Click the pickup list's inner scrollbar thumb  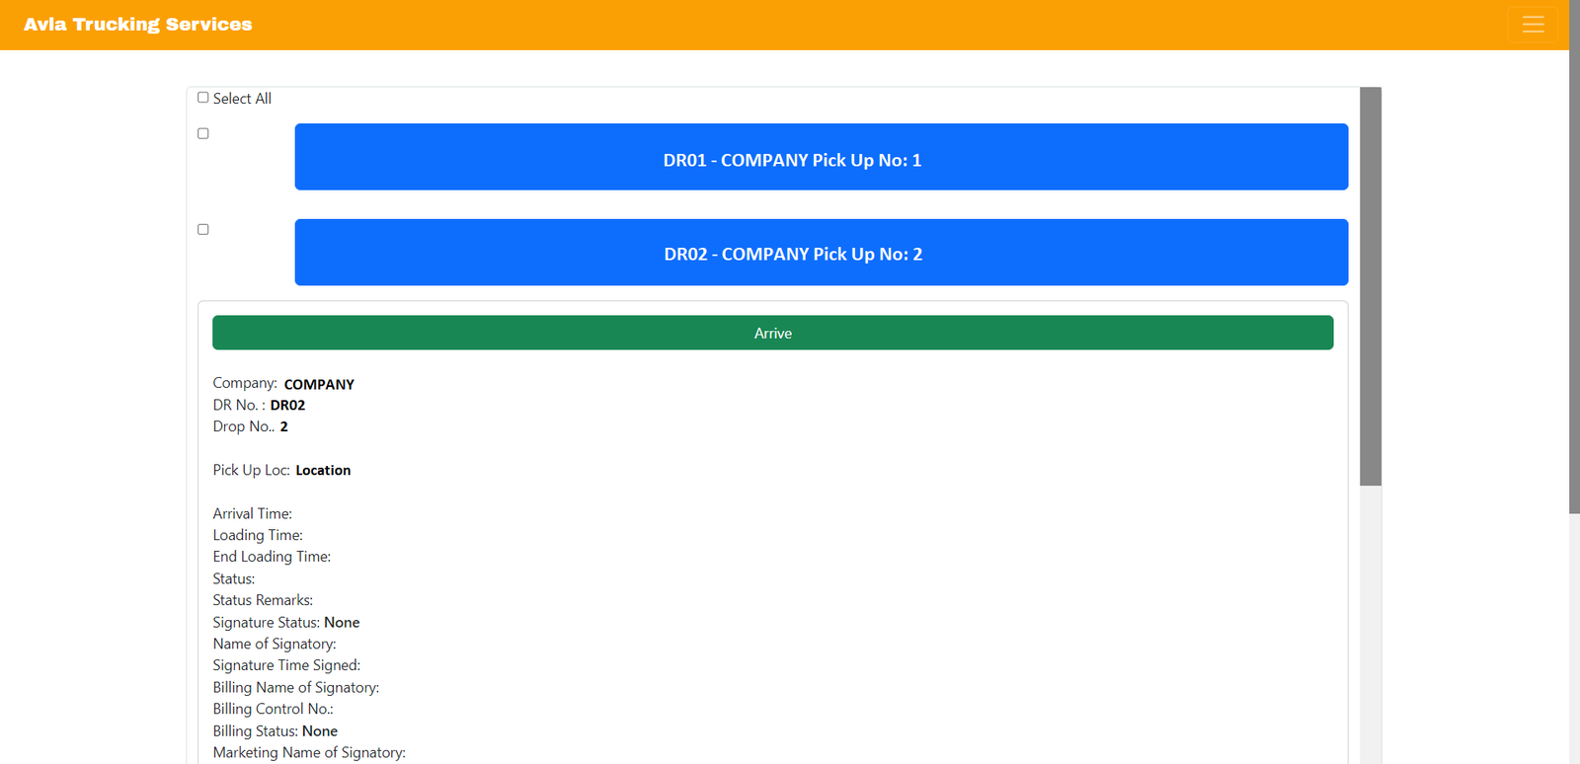point(1370,286)
